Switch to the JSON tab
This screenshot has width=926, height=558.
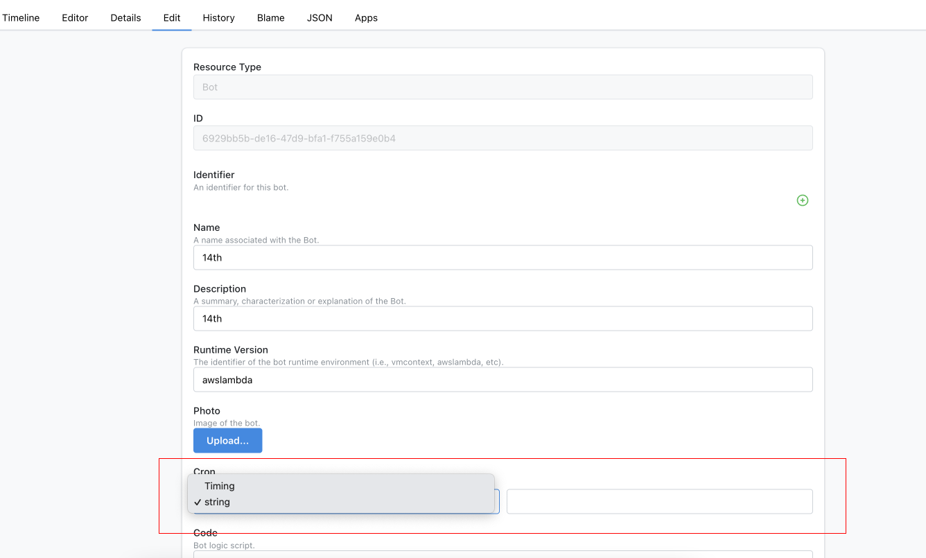[320, 17]
